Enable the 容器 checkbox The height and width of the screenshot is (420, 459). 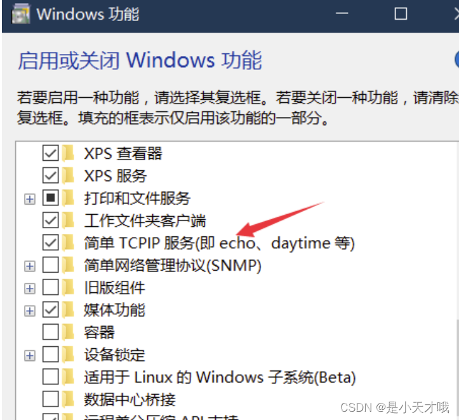[50, 332]
